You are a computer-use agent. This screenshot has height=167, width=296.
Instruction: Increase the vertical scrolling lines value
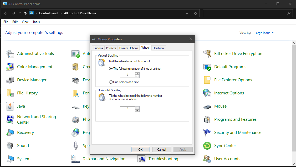click(x=137, y=73)
